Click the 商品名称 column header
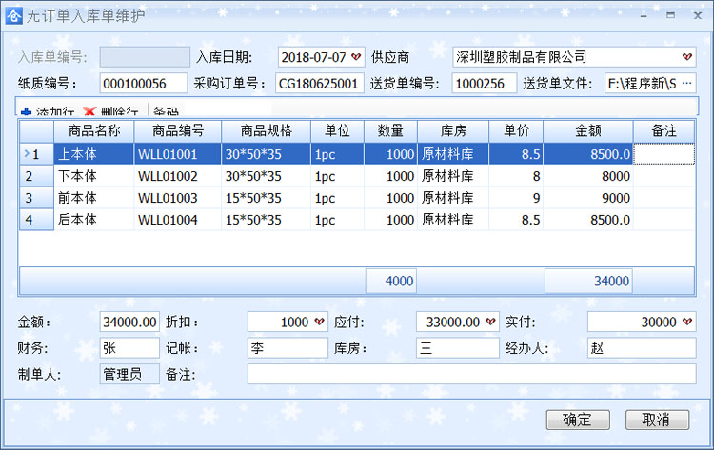 [x=94, y=131]
